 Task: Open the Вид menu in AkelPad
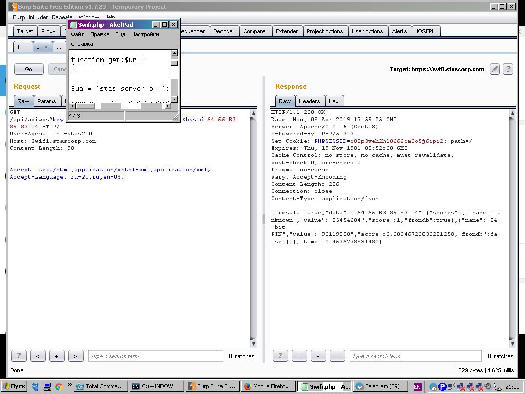tap(120, 34)
